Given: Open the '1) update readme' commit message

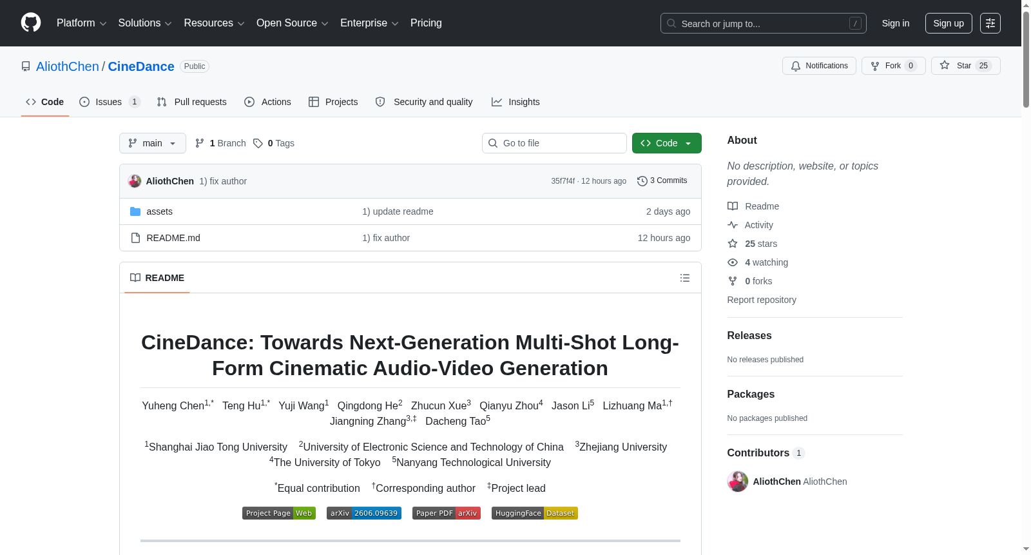Looking at the screenshot, I should click(x=398, y=211).
